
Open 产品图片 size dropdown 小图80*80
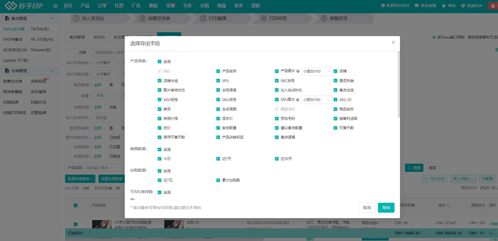[317, 71]
